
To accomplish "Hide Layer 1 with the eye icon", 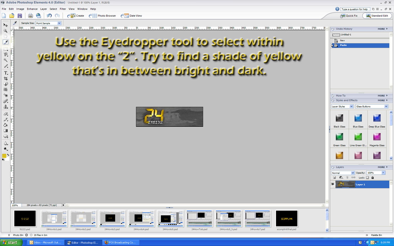I will (333, 184).
